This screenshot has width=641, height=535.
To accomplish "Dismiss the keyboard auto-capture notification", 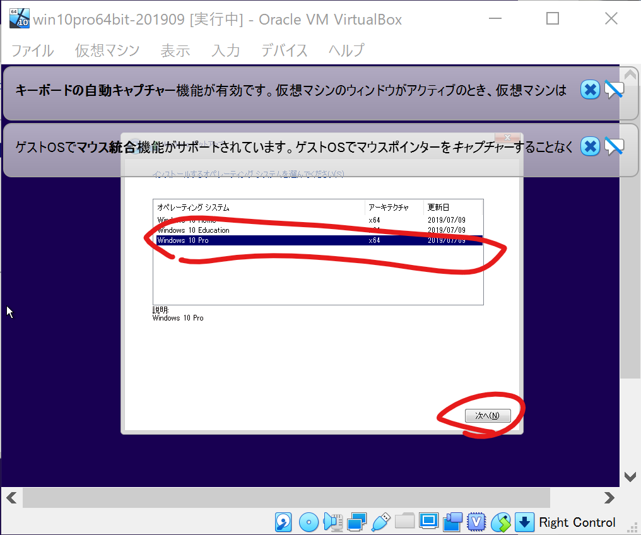I will [590, 90].
